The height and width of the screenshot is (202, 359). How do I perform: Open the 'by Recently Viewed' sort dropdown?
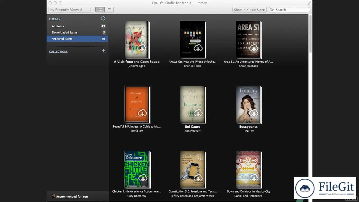71,10
